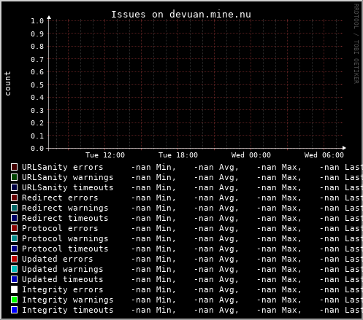Click the graph title Issues on devuan.mine.nu

[181, 15]
